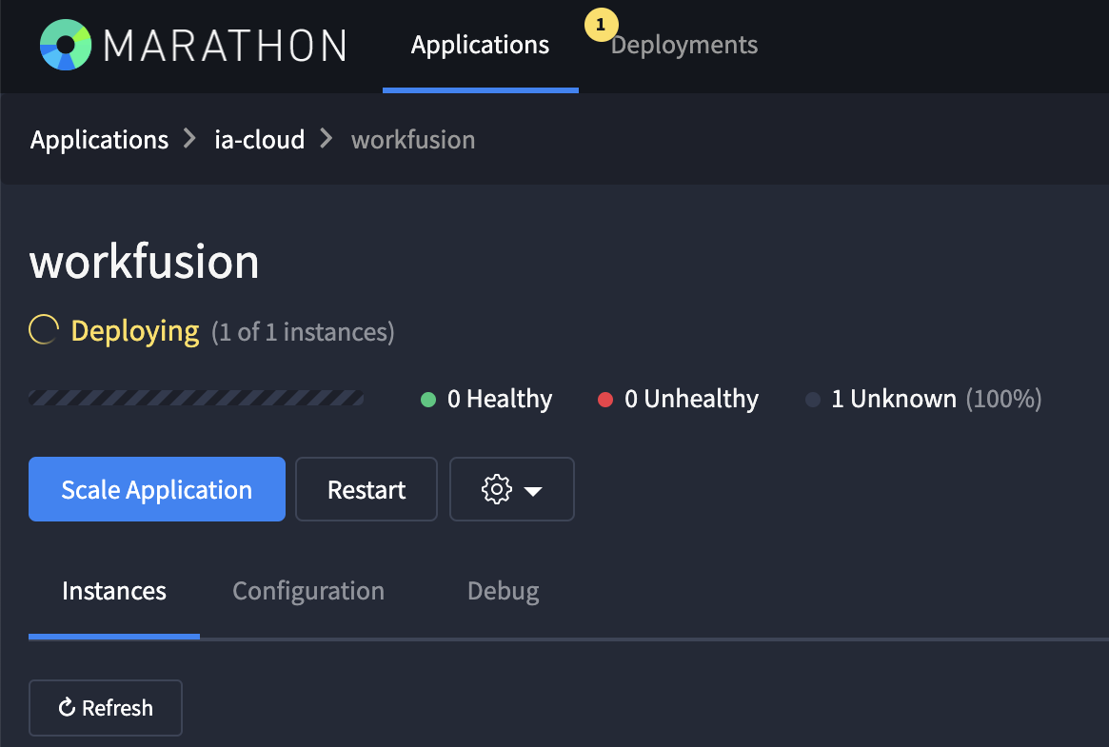Open the Applications top navigation tab
Image resolution: width=1109 pixels, height=747 pixels.
(480, 46)
